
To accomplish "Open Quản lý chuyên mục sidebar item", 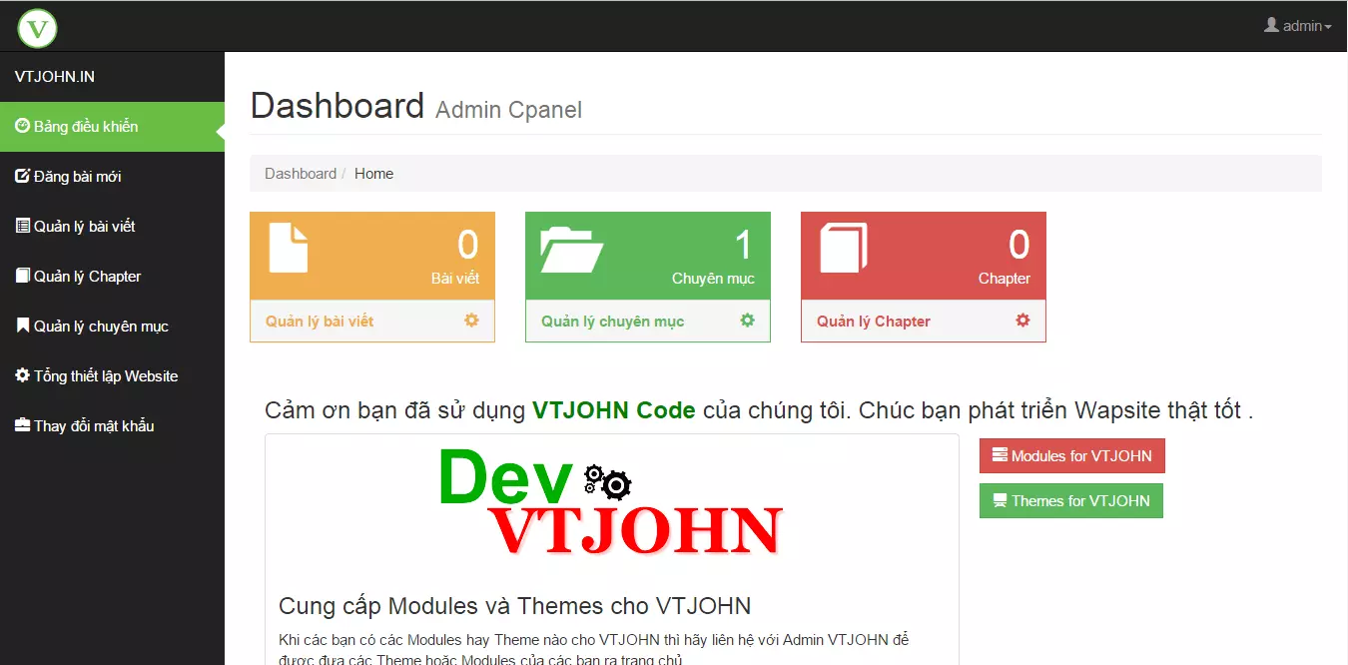I will (101, 327).
